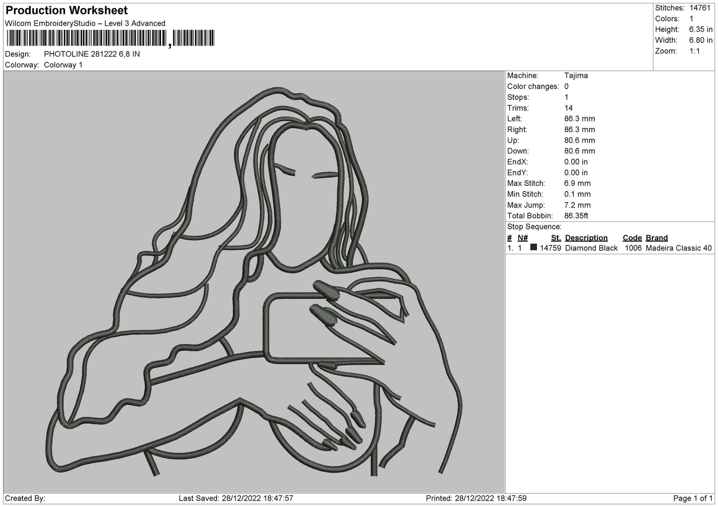Click the Stop Sequence heading

pos(534,227)
